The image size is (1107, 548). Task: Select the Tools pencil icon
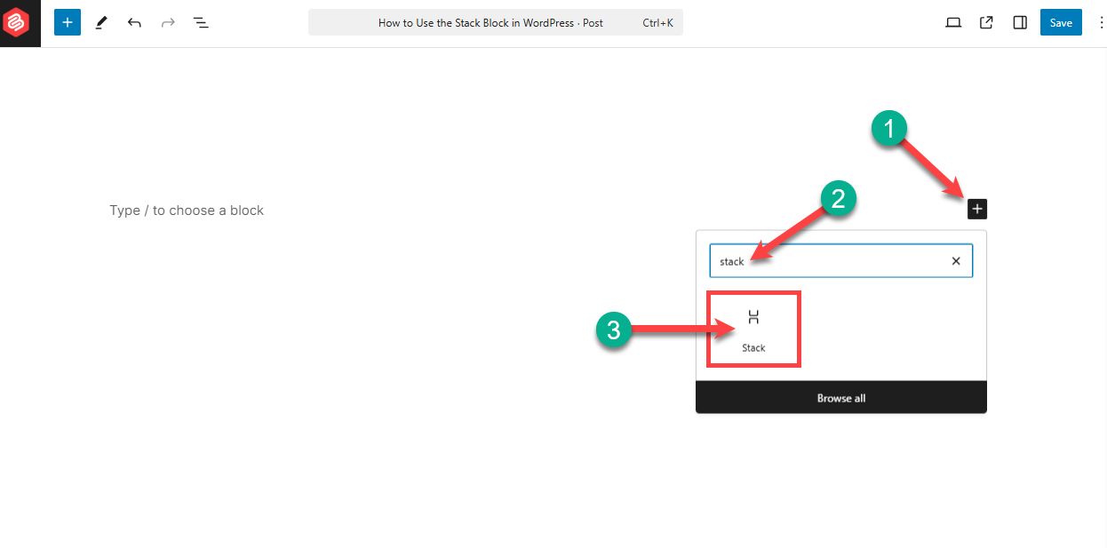pos(100,22)
